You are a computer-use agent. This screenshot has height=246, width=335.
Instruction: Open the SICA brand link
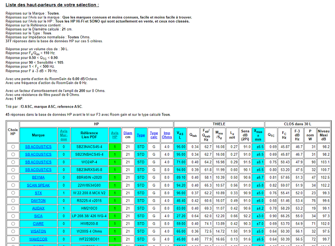[x=38, y=216]
